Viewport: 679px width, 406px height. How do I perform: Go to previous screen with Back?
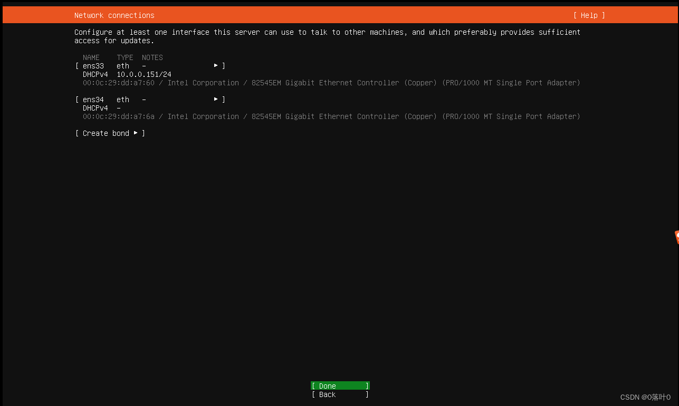(340, 394)
